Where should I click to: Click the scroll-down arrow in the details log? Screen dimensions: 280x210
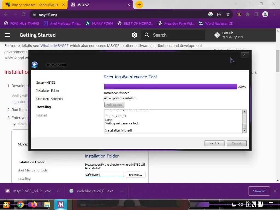pyautogui.click(x=244, y=131)
